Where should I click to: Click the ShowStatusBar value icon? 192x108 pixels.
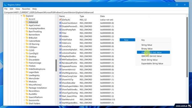point(60,83)
